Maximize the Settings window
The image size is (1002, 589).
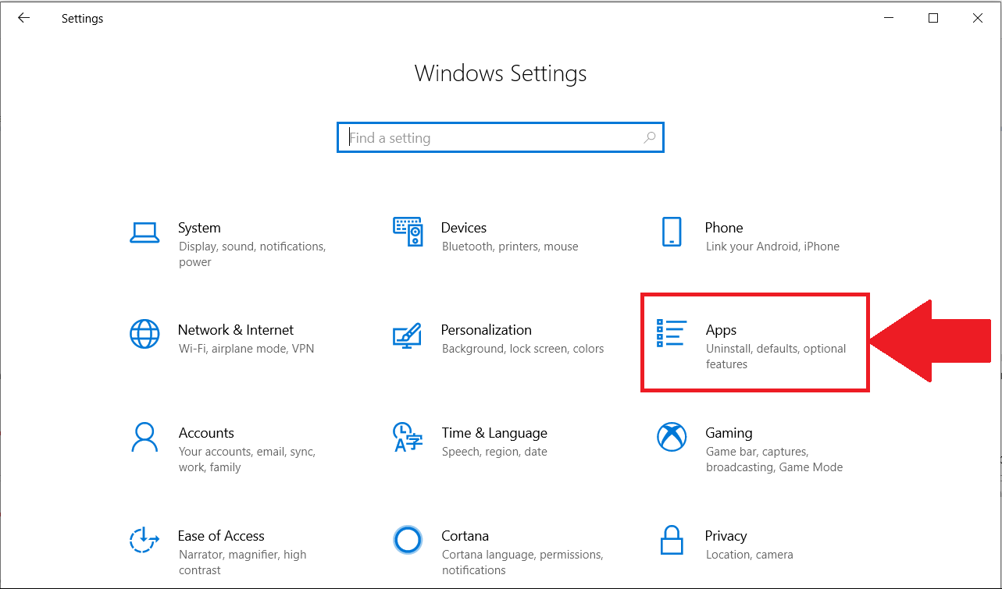933,18
